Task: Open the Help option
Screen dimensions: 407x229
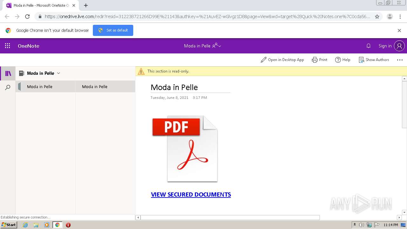Action: coord(343,60)
